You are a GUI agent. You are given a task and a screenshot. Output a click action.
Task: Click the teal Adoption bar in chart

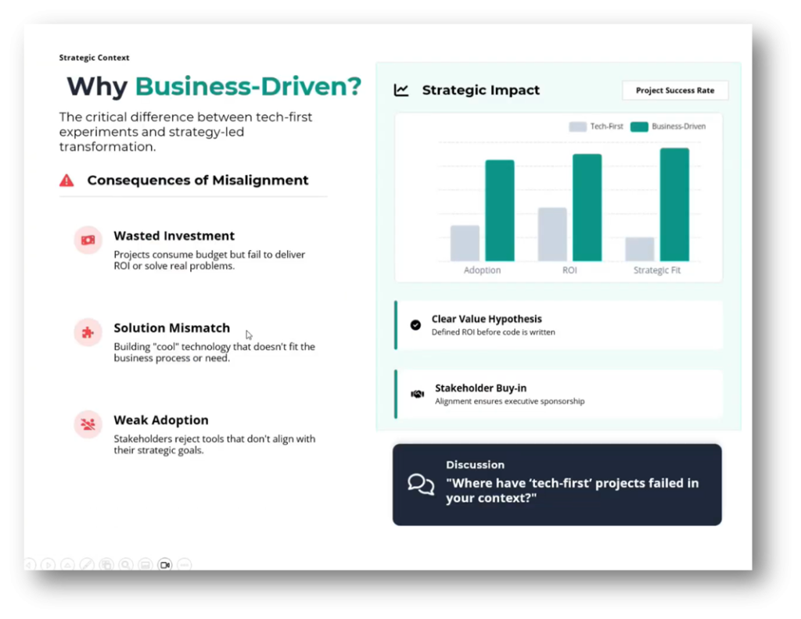coord(500,210)
